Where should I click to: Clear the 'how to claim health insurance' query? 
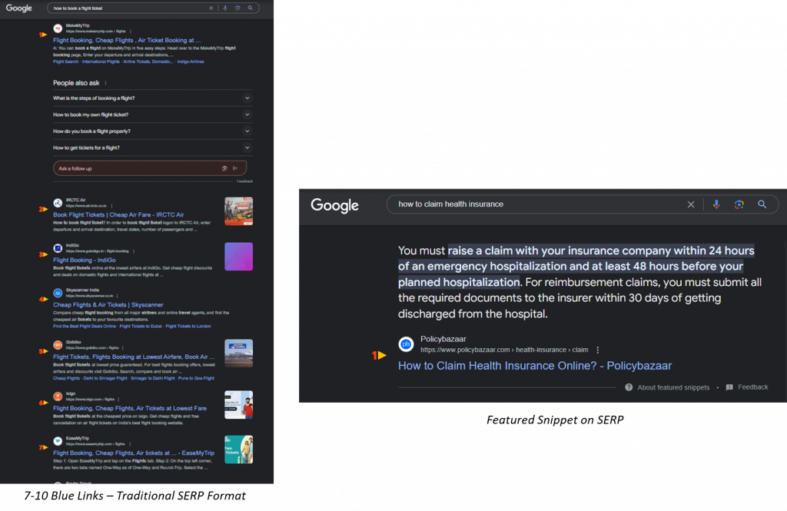(691, 204)
